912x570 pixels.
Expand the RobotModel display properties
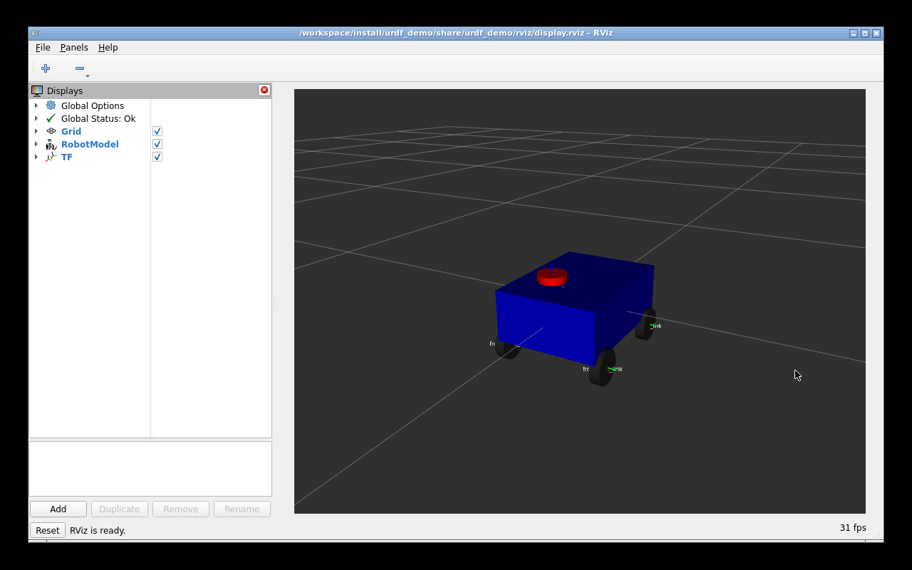[36, 144]
